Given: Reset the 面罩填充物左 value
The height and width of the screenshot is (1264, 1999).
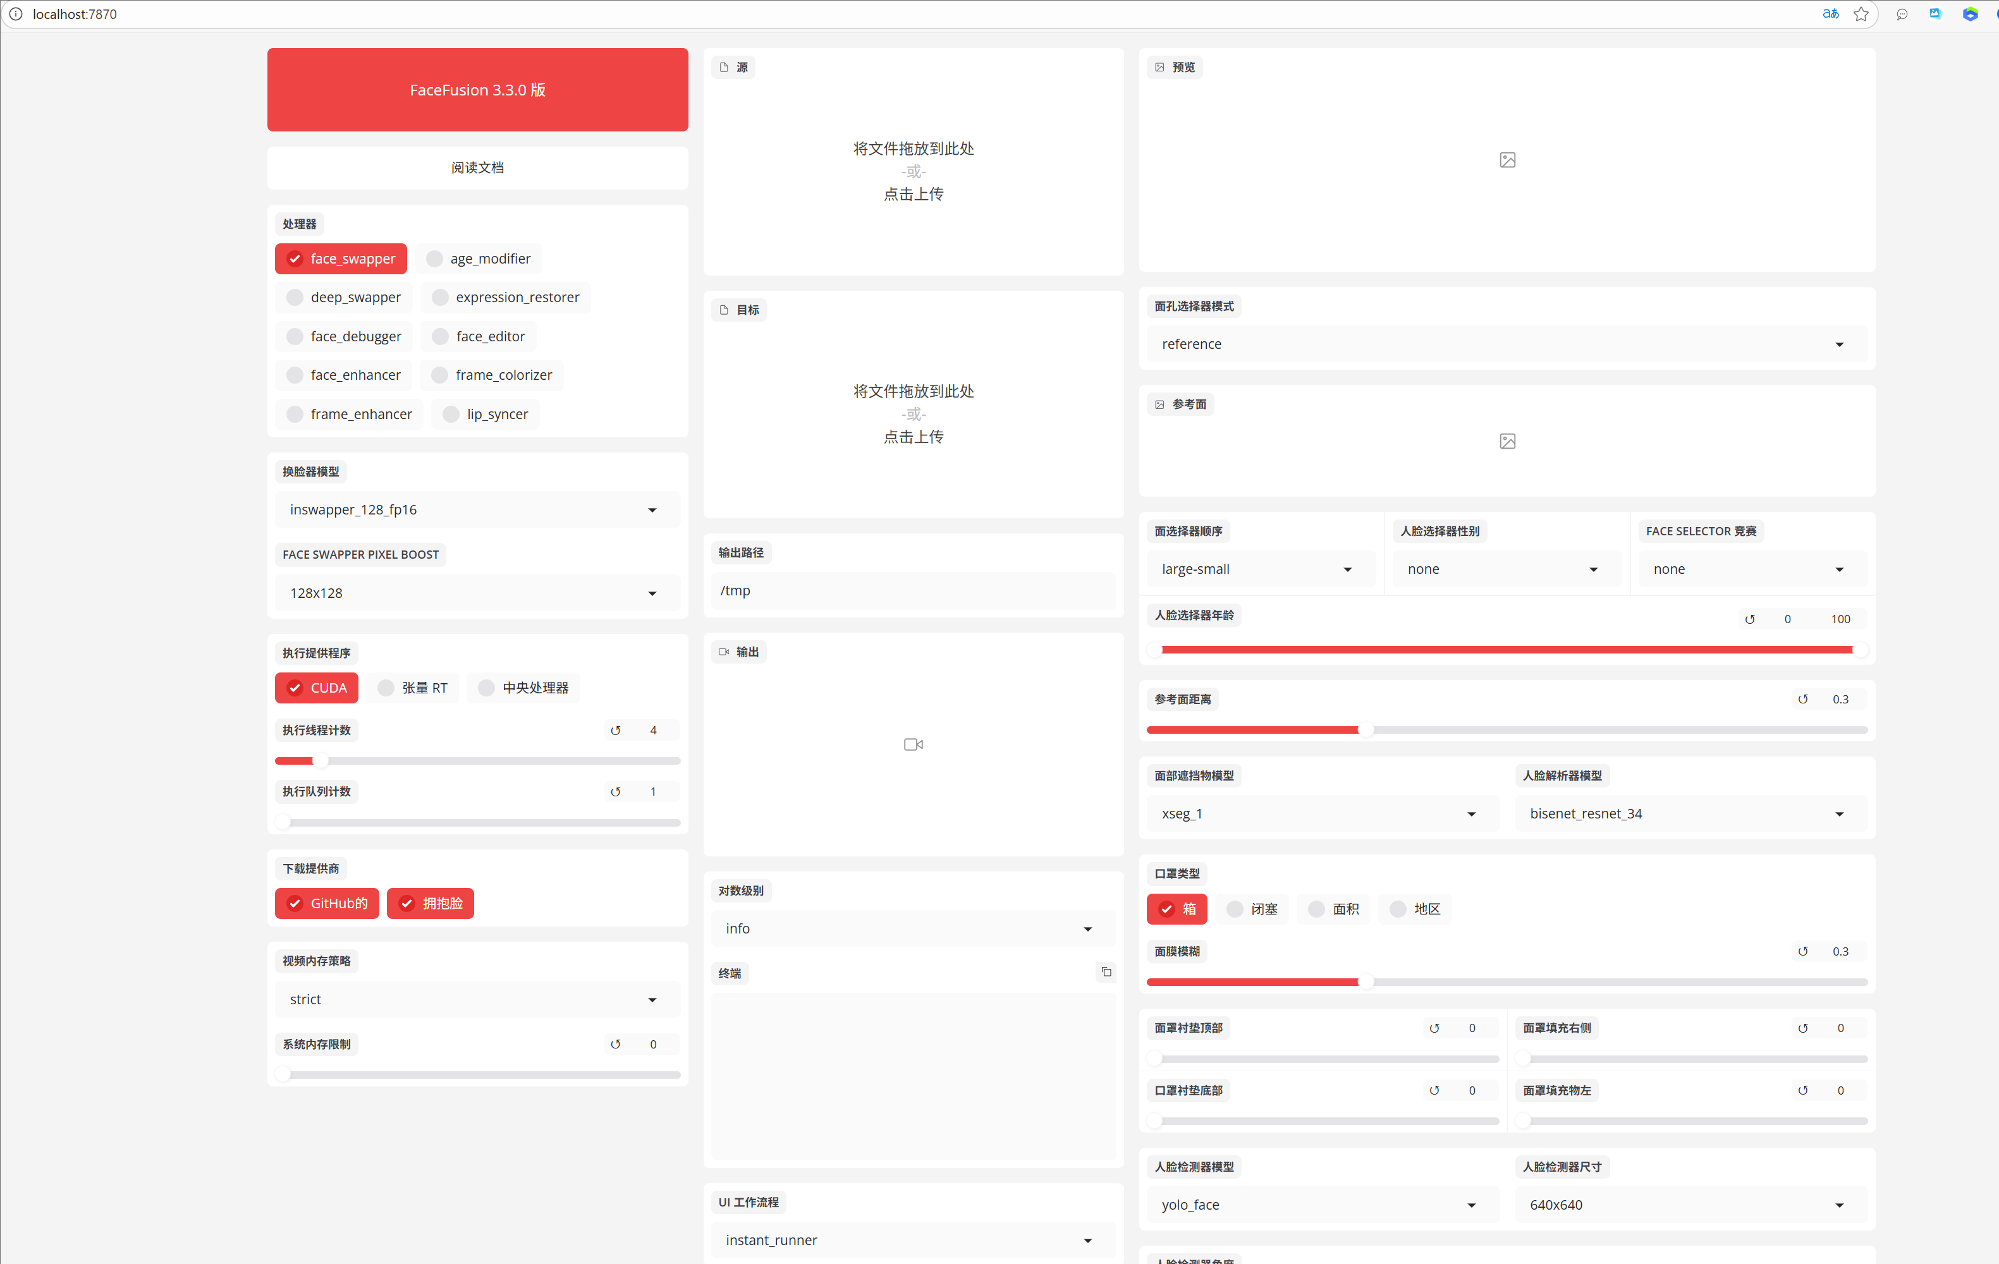Looking at the screenshot, I should click(x=1803, y=1091).
